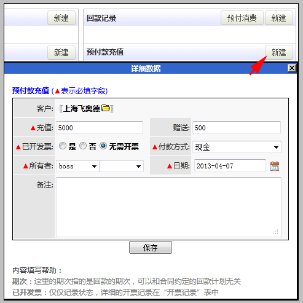The height and width of the screenshot is (303, 303).
Task: Click the lower-left 新建 button
Action: pos(61,52)
